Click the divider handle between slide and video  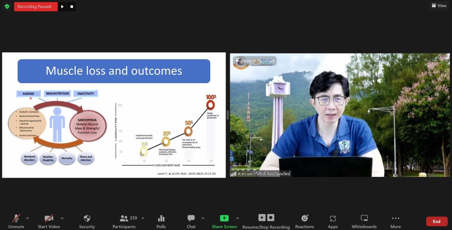(x=228, y=115)
